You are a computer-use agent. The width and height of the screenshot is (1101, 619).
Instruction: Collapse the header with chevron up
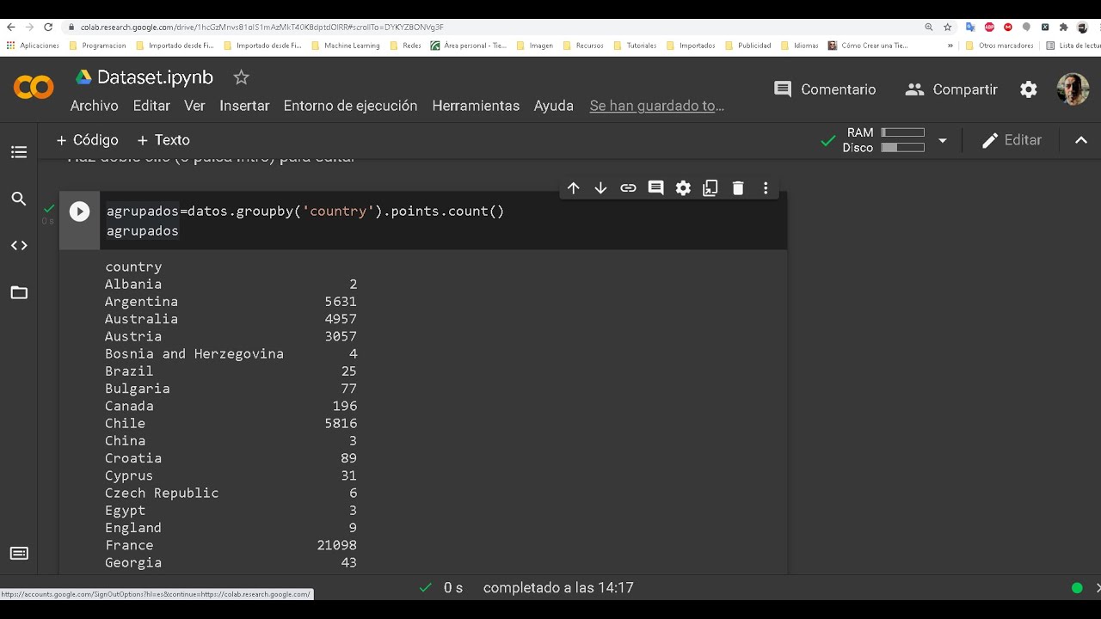pos(1081,140)
